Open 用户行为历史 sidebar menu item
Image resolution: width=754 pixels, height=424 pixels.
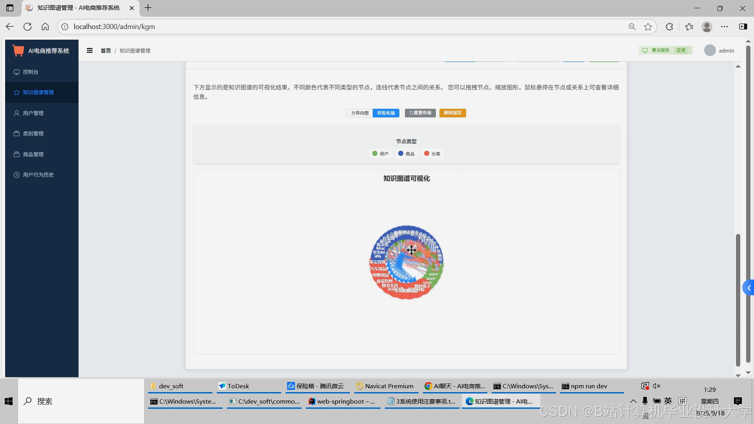pyautogui.click(x=38, y=175)
